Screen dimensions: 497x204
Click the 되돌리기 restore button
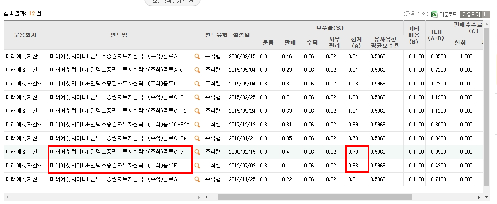tap(475, 14)
